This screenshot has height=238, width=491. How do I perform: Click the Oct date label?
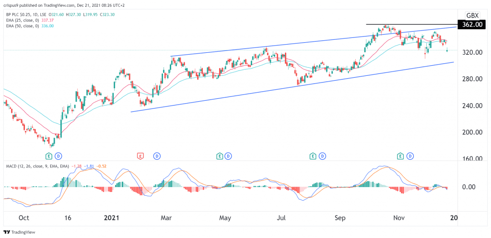point(23,218)
